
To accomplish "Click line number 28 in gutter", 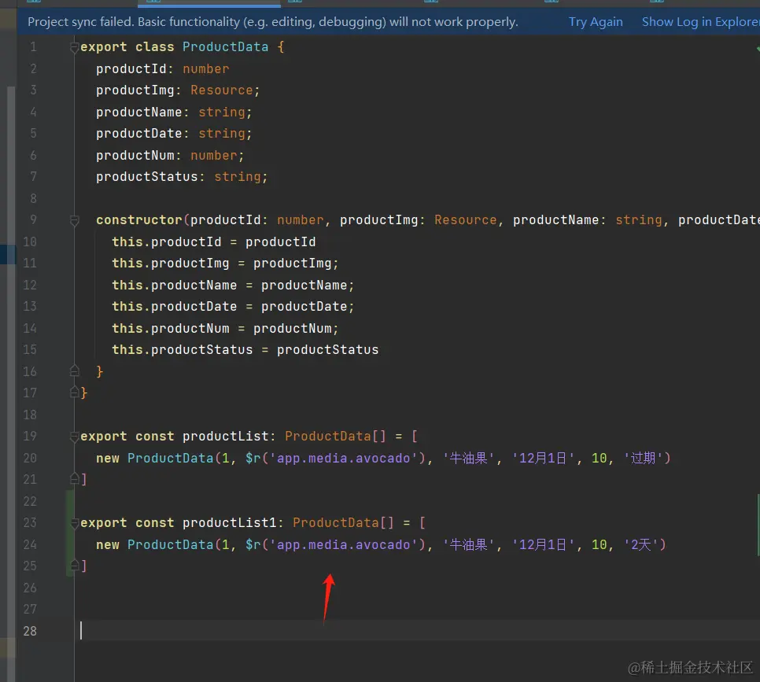I will pyautogui.click(x=30, y=631).
